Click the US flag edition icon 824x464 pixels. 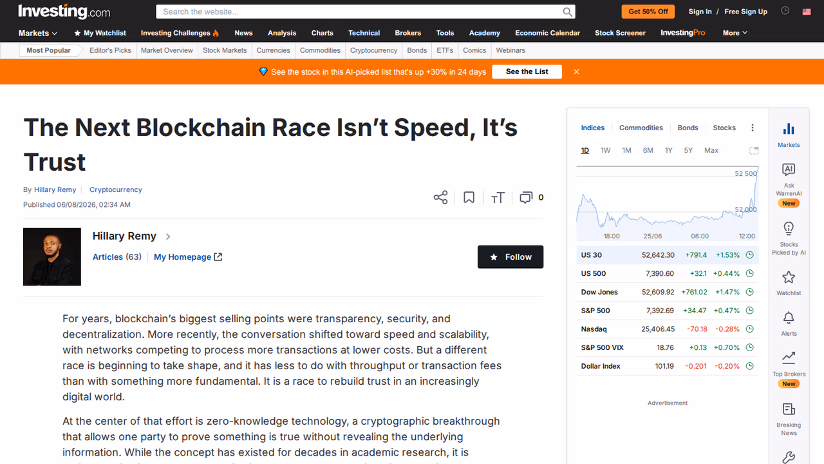click(807, 12)
